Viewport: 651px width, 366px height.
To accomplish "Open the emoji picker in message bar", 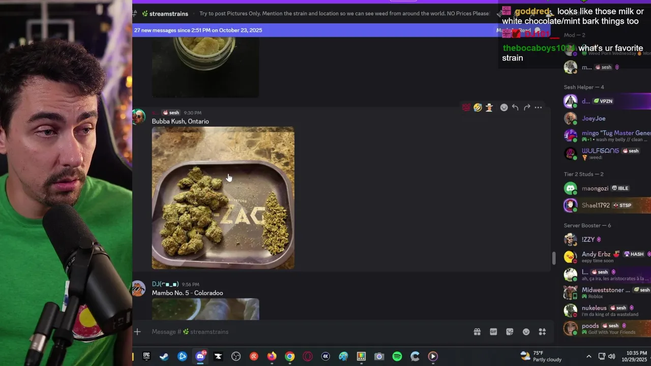I will 526,331.
